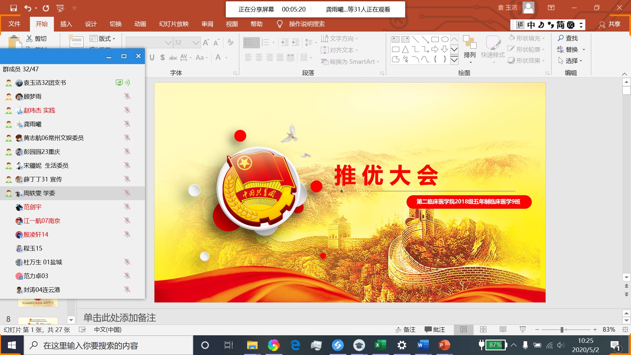
Task: Open the font name dropdown
Action: click(168, 43)
